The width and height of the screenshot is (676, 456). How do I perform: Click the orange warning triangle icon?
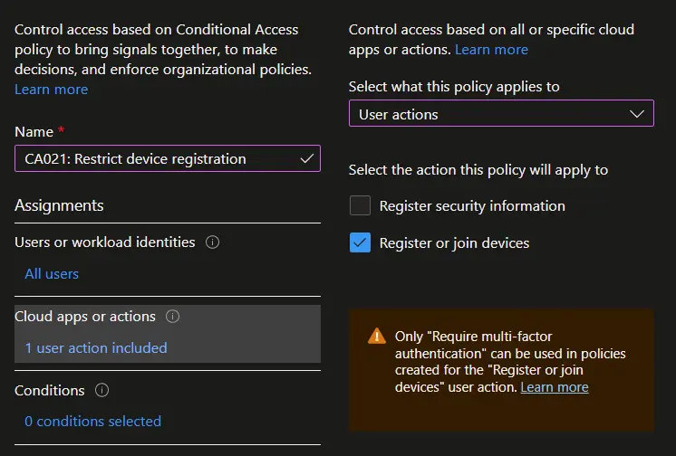point(376,337)
